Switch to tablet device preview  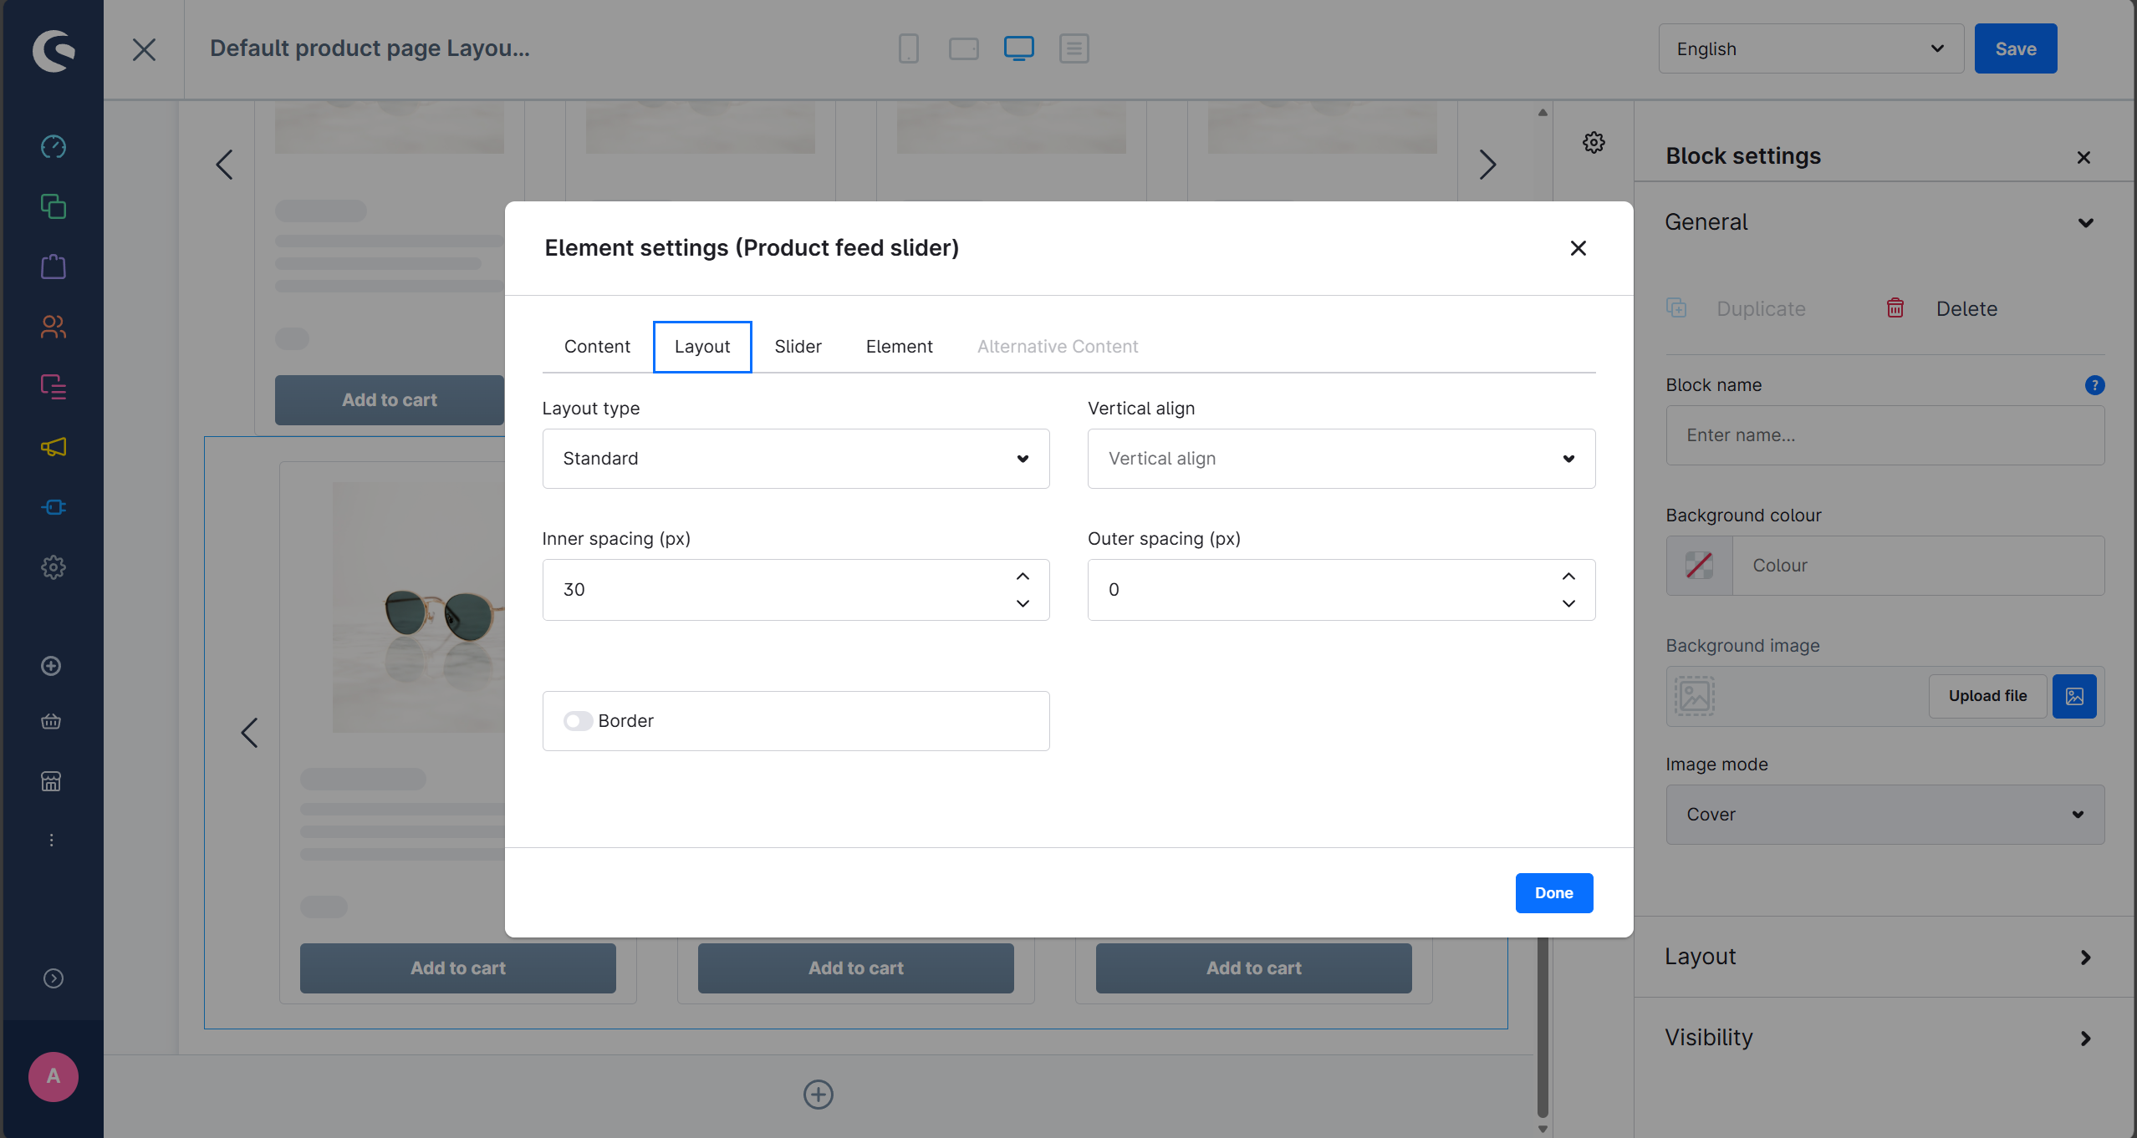[964, 48]
